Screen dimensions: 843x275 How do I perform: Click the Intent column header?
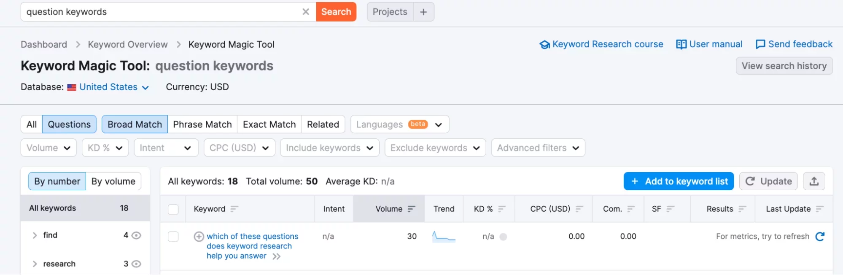(334, 209)
